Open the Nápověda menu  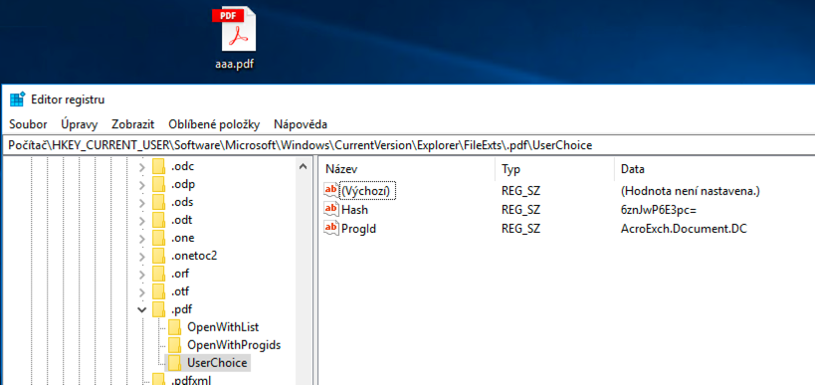[x=301, y=124]
